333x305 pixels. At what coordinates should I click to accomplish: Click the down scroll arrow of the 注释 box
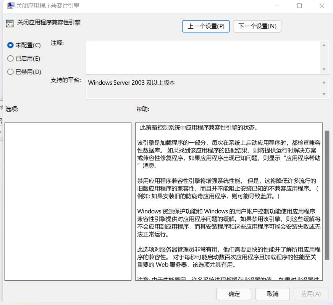tap(325, 69)
